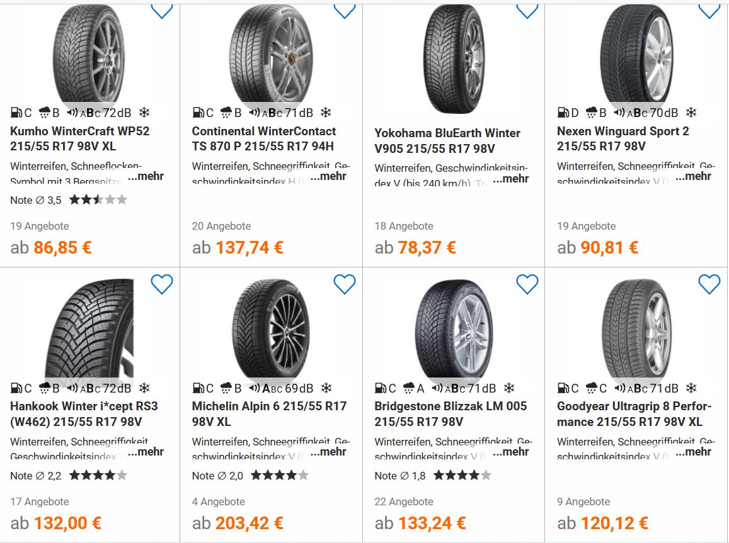
Task: Click noise icon on Bridgestone Blizzak tile
Action: pyautogui.click(x=437, y=388)
